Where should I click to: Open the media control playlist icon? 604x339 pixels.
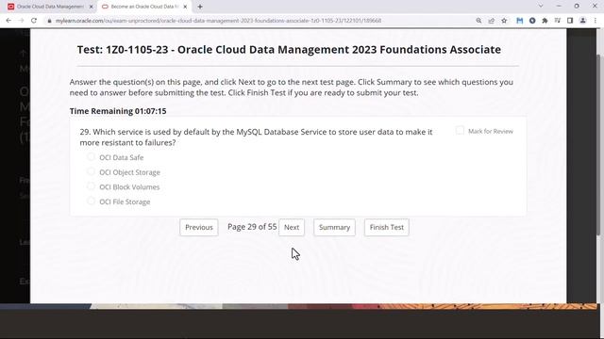(x=558, y=21)
